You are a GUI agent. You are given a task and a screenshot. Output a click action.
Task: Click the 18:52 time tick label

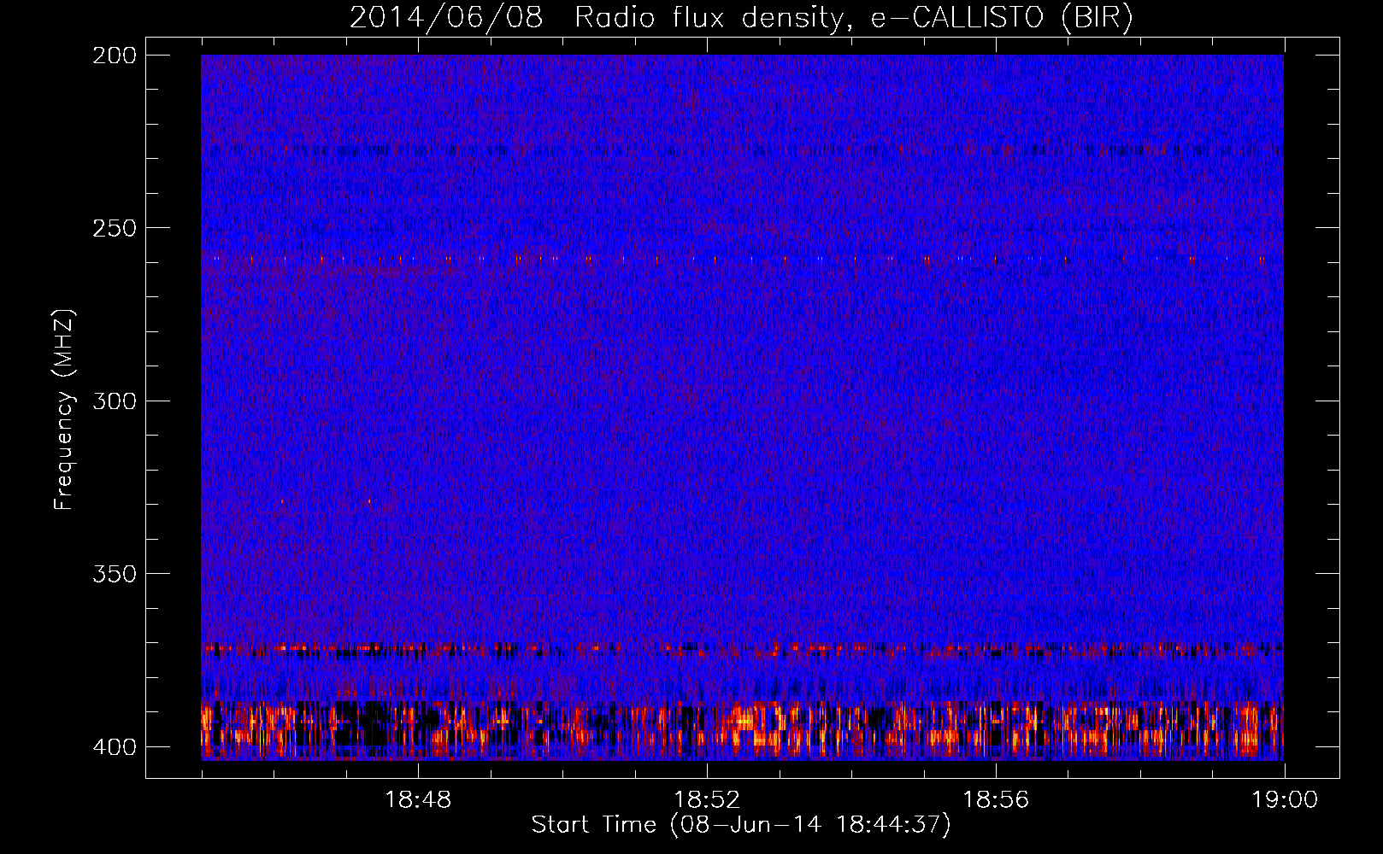pos(707,800)
